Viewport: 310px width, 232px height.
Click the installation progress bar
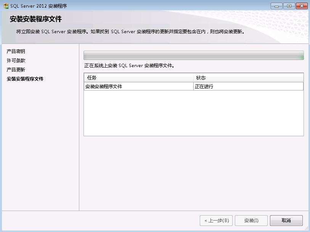(x=194, y=55)
